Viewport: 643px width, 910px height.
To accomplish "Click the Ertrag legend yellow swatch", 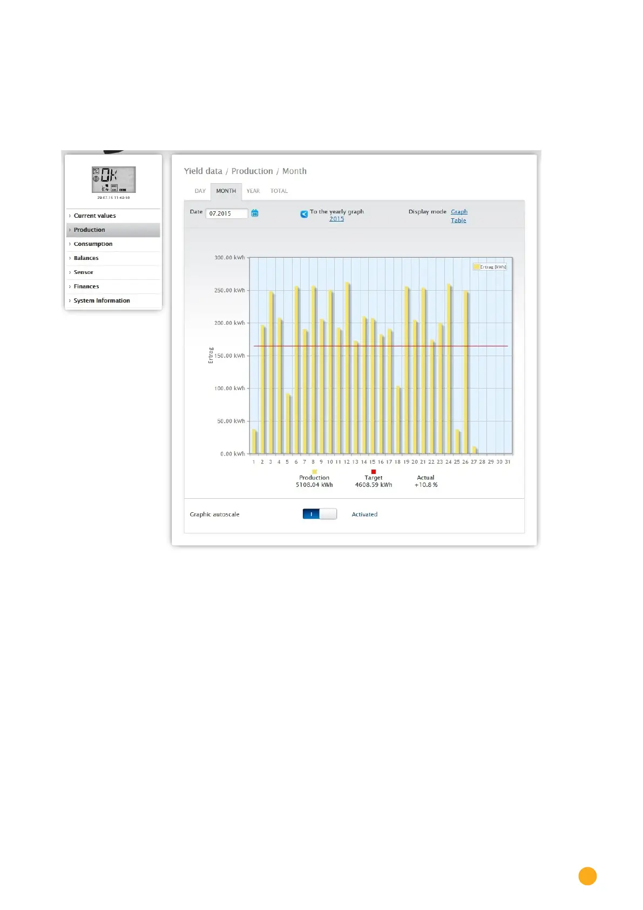I will pyautogui.click(x=476, y=267).
